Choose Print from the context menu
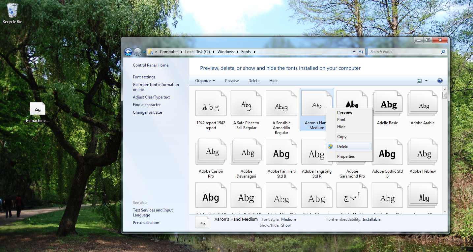Viewport: 473px width, 252px height. (349, 120)
